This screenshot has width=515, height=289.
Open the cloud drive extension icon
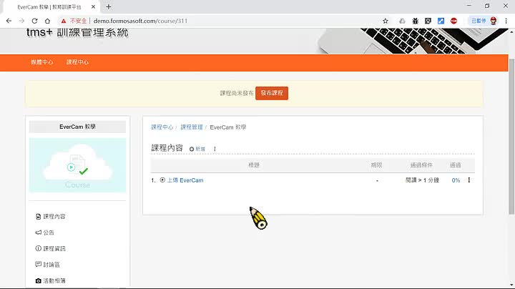pyautogui.click(x=402, y=21)
